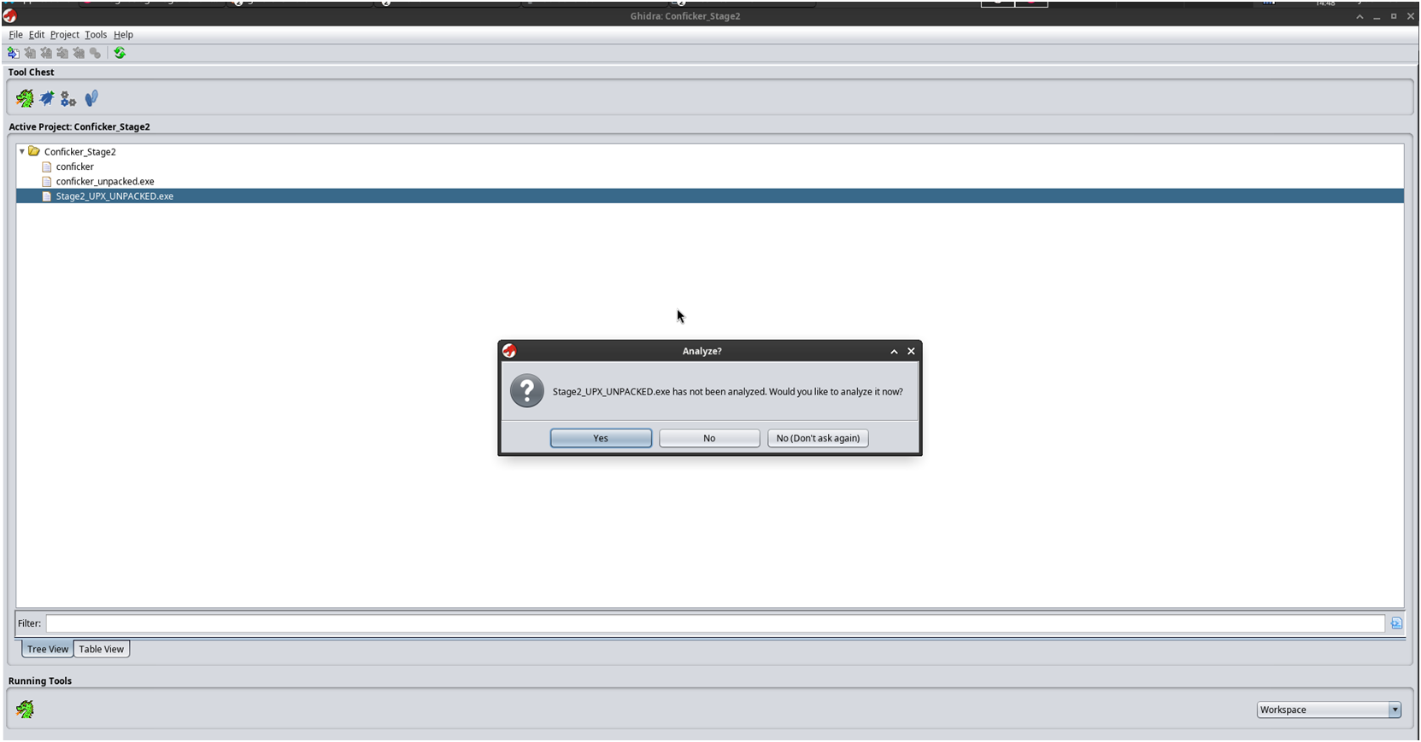The image size is (1421, 742).
Task: Click the question mark dialog icon
Action: pos(527,391)
